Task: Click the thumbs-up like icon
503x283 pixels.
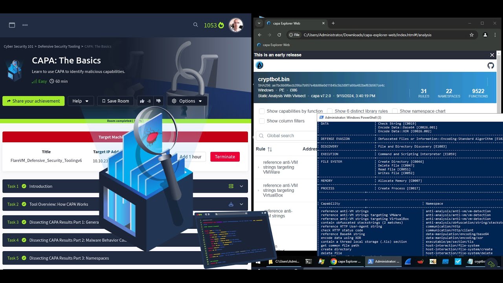Action: click(x=142, y=101)
